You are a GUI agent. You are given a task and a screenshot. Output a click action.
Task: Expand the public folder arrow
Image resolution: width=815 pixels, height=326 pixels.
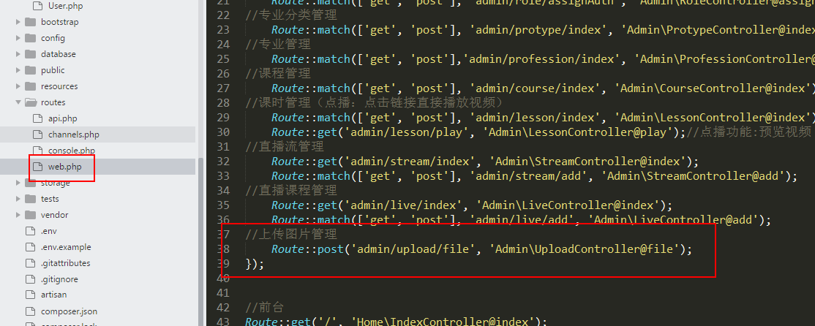pos(18,70)
